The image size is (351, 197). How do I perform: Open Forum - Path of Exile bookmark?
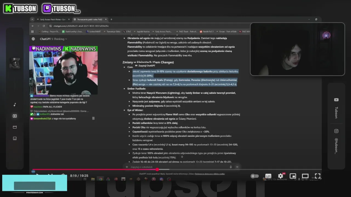(226, 31)
